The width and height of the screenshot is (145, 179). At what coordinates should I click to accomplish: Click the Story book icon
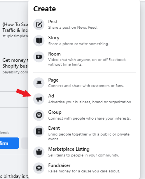tap(39, 40)
